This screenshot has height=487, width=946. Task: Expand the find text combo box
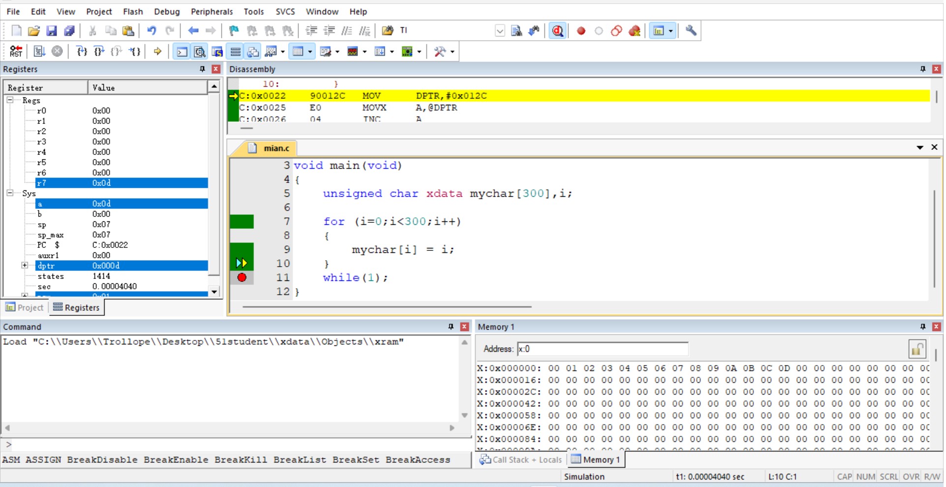click(x=500, y=30)
